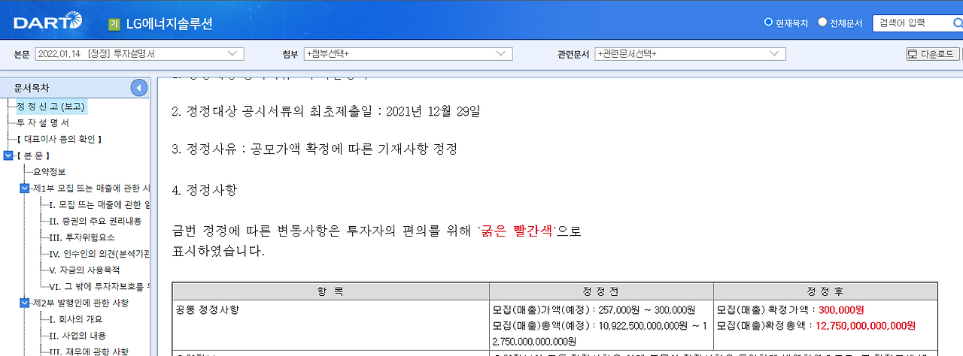Screen dimensions: 963x356
Task: Open the 첨부선택 attachment dropdown
Action: [x=409, y=54]
